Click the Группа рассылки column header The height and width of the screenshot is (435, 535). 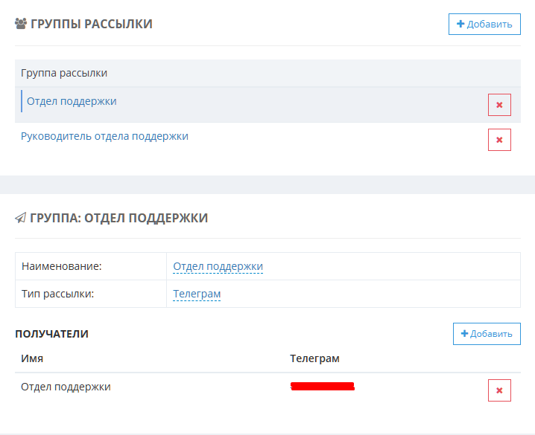(x=64, y=73)
